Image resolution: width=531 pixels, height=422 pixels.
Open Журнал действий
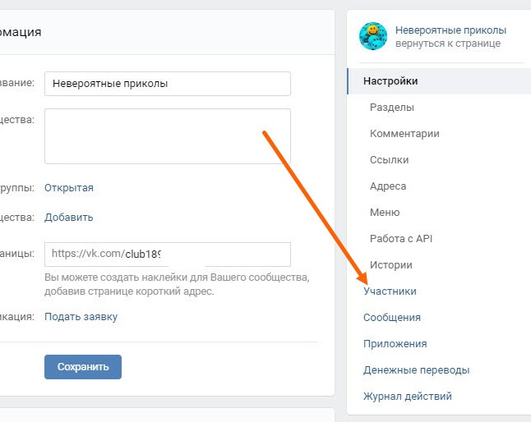click(407, 397)
